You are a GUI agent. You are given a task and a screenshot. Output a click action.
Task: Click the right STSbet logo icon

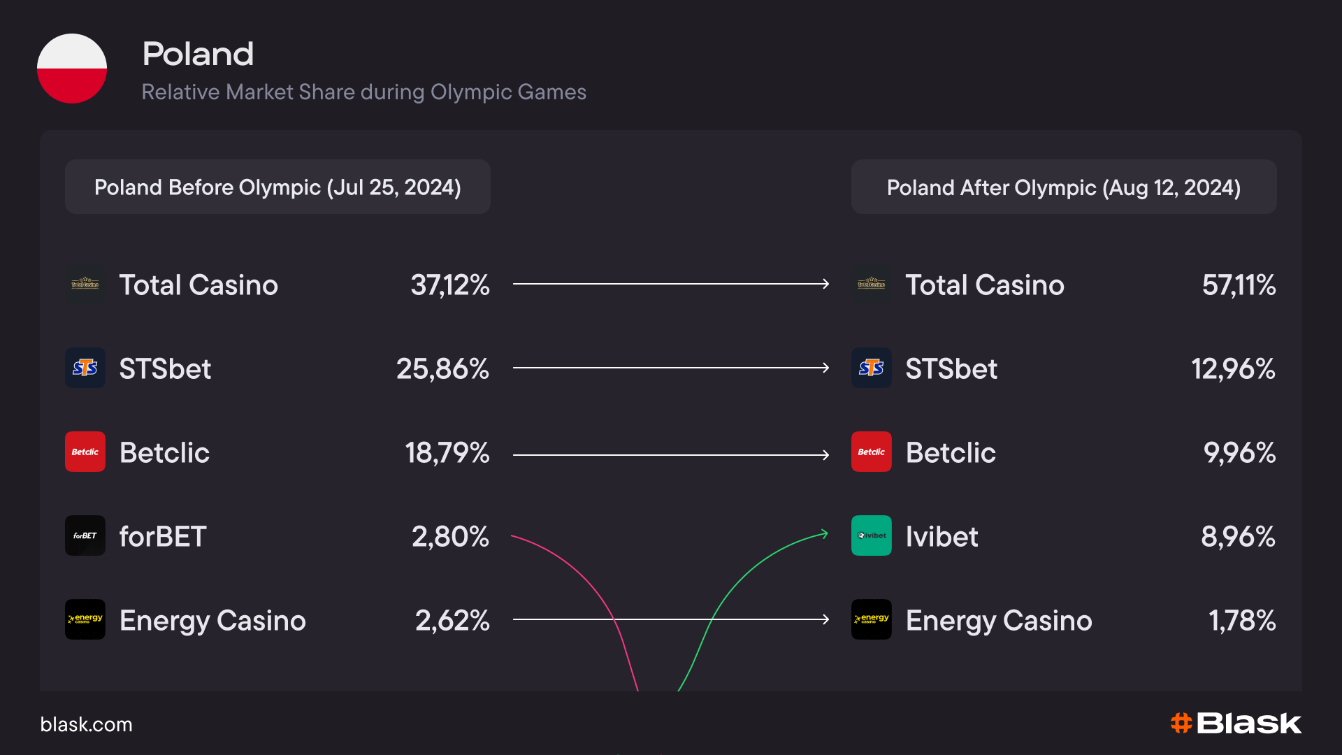pos(872,368)
